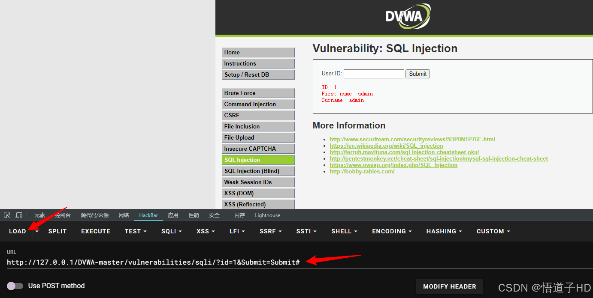Viewport: 593px width, 298px height.
Task: Click the 'First name: admin' result text
Action: (x=347, y=94)
